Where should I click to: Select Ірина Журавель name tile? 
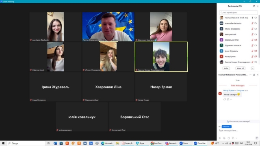pyautogui.click(x=55, y=87)
